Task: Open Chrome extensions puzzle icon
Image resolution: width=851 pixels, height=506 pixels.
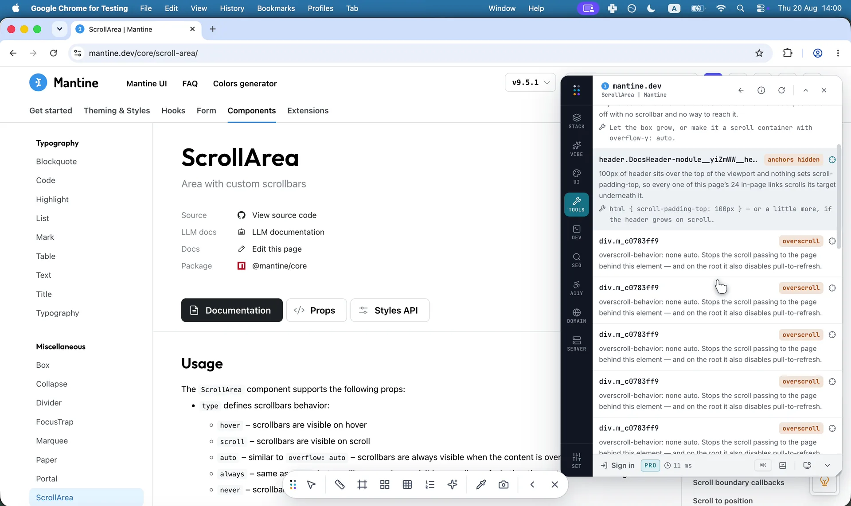Action: click(x=788, y=53)
